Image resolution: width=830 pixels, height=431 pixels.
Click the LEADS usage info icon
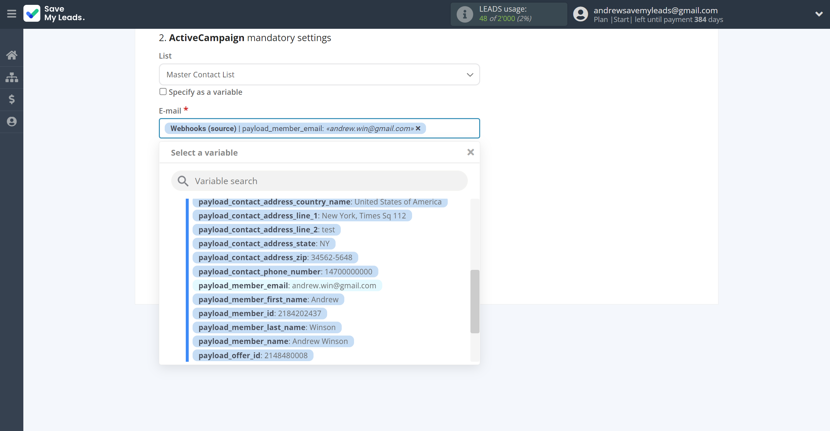pyautogui.click(x=464, y=14)
